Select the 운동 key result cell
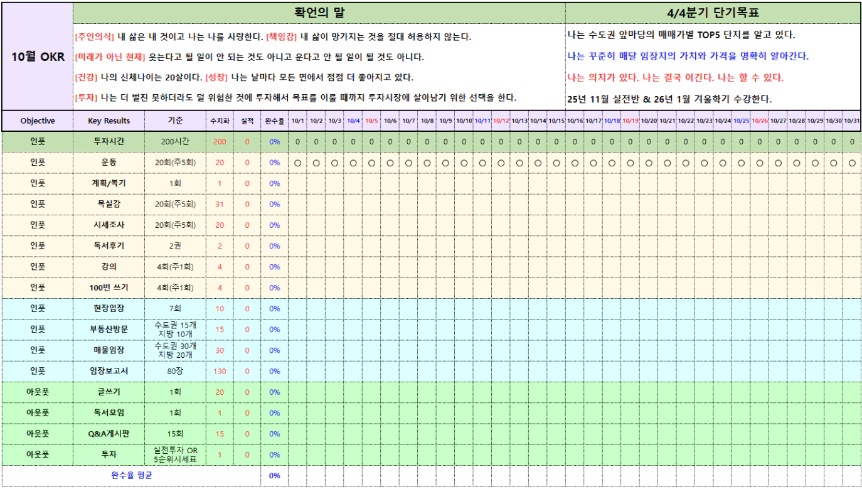The image size is (862, 489). click(x=109, y=163)
